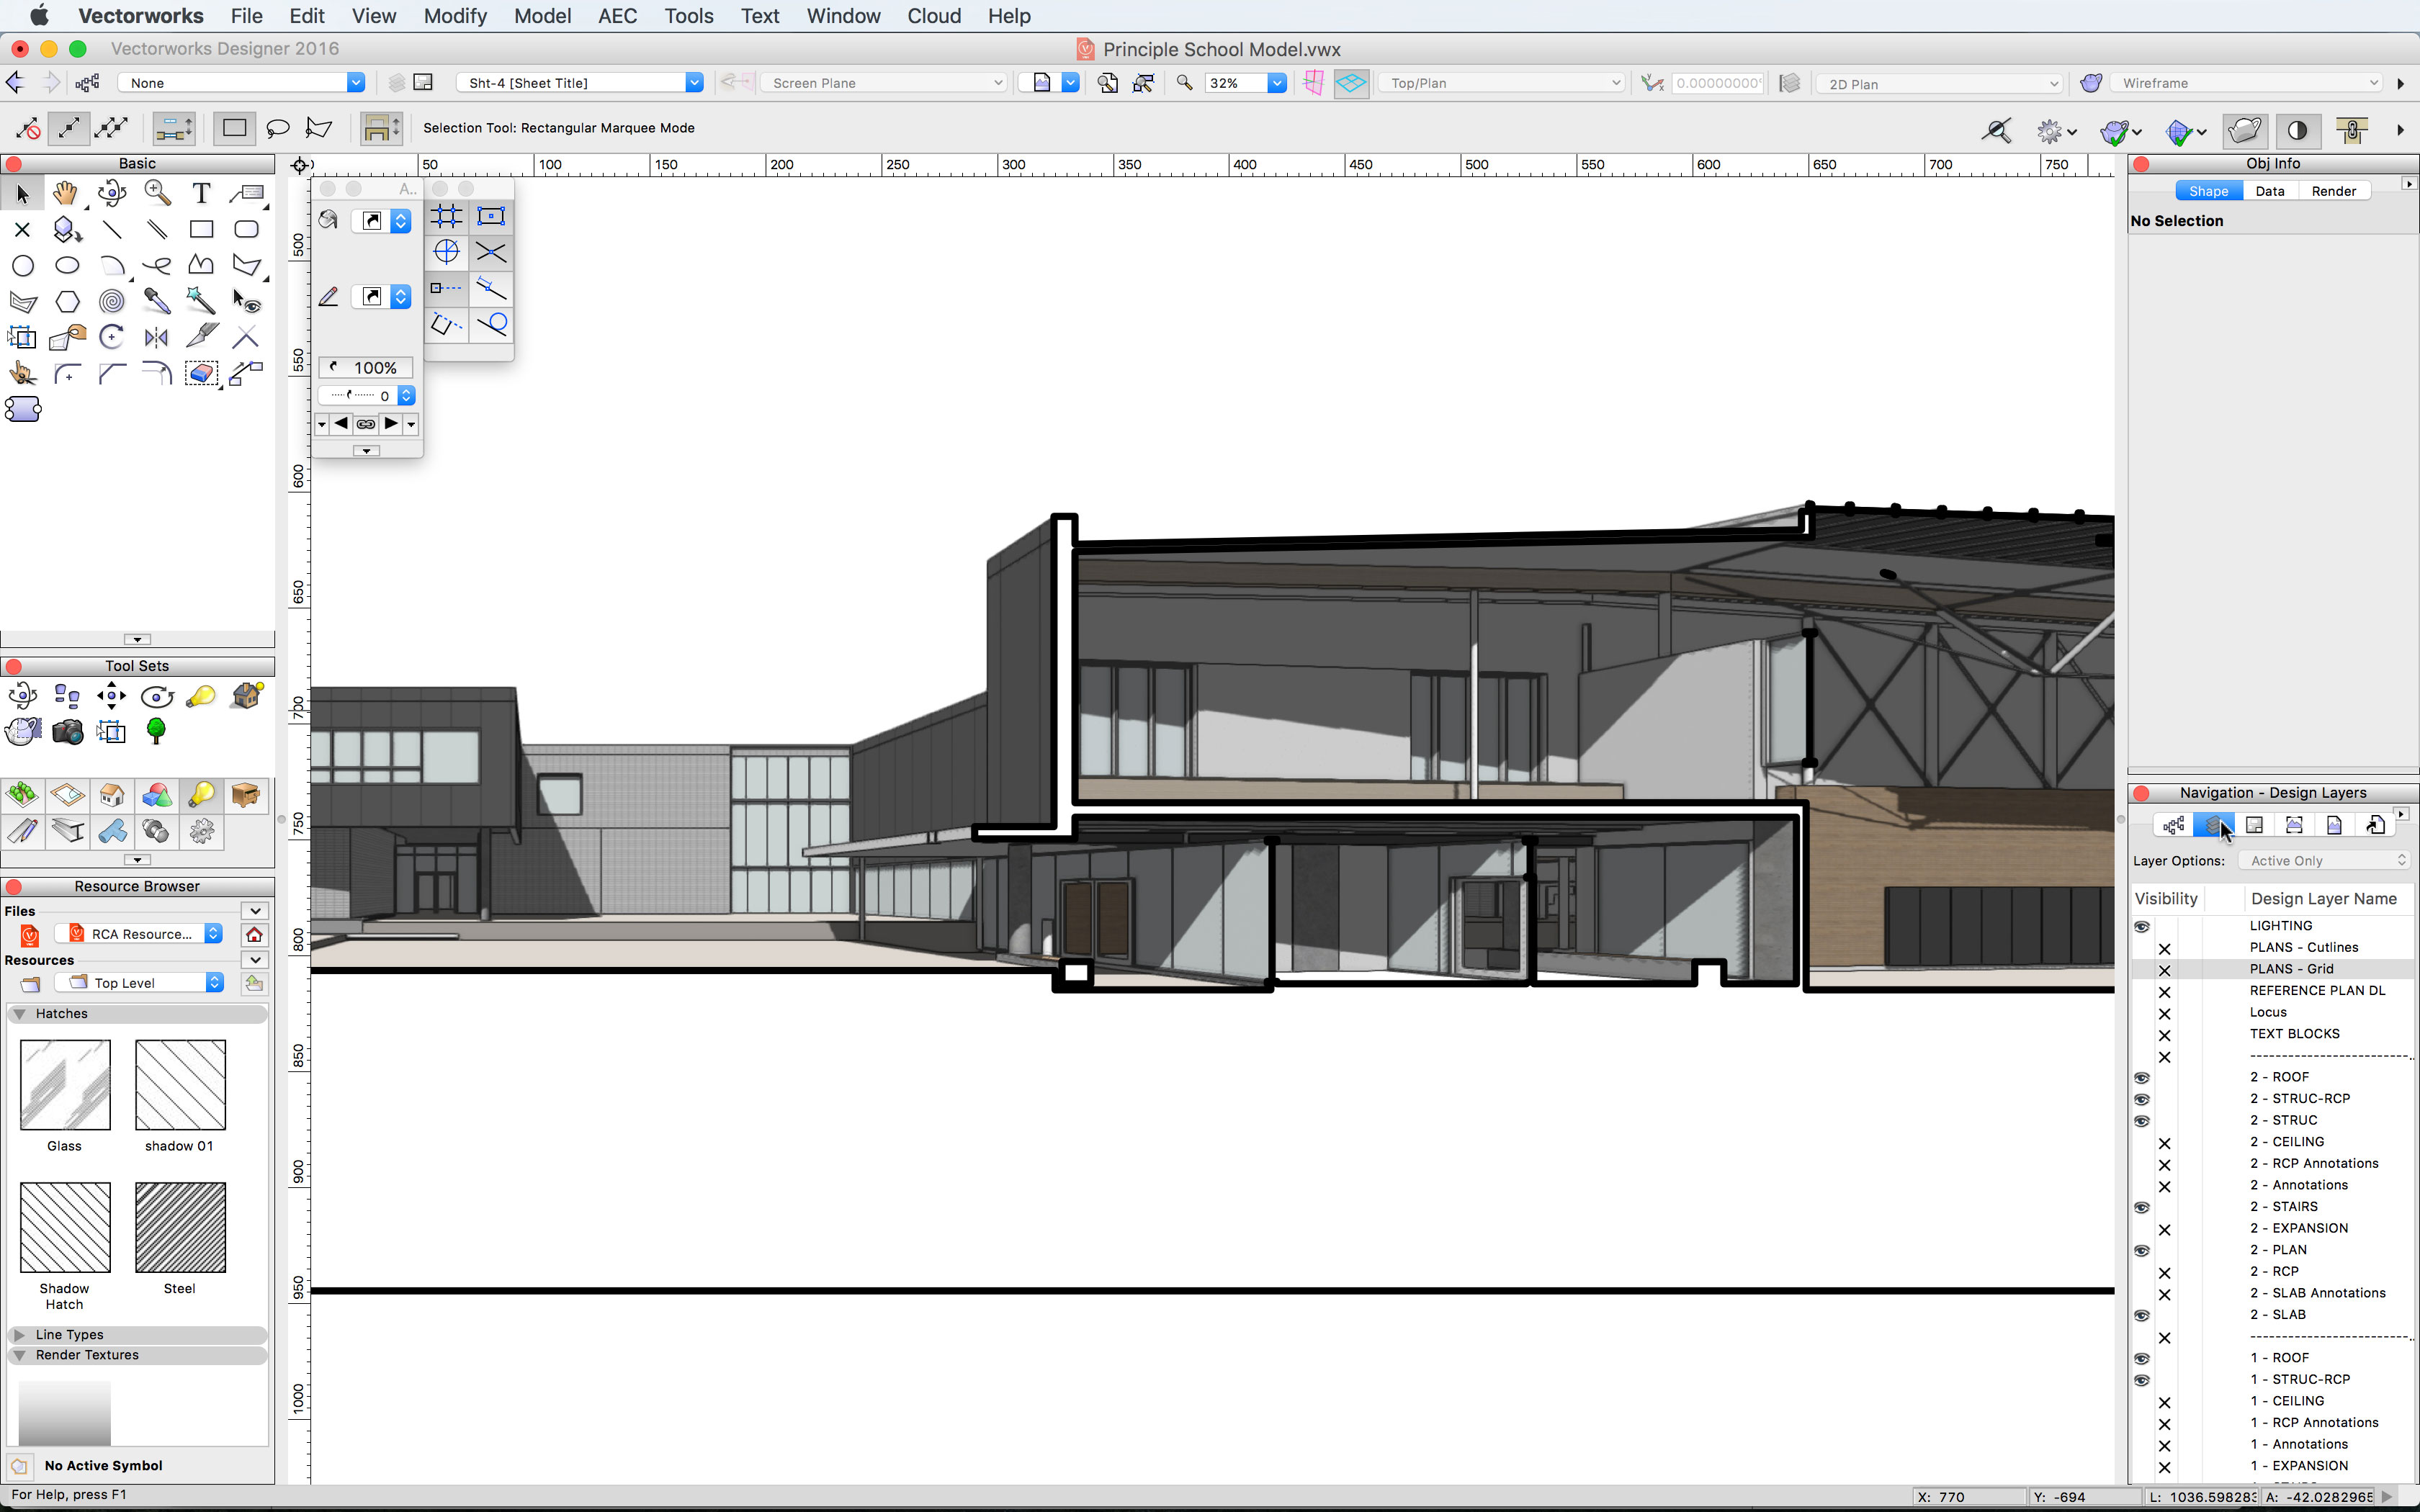Activate Lasso marquee selection mode
This screenshot has width=2420, height=1512.
(278, 128)
